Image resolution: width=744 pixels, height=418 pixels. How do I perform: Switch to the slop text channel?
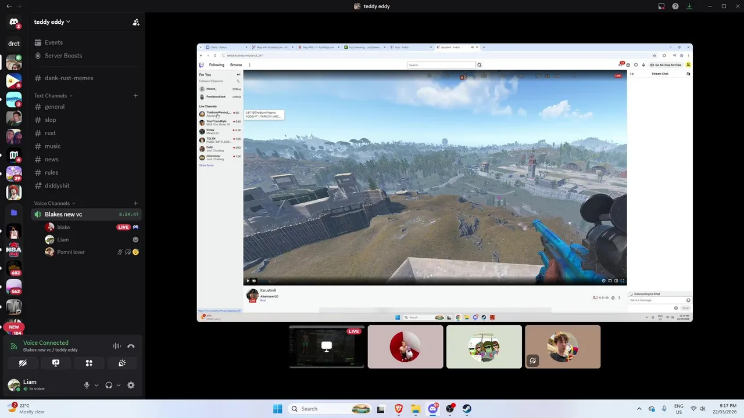87,120
